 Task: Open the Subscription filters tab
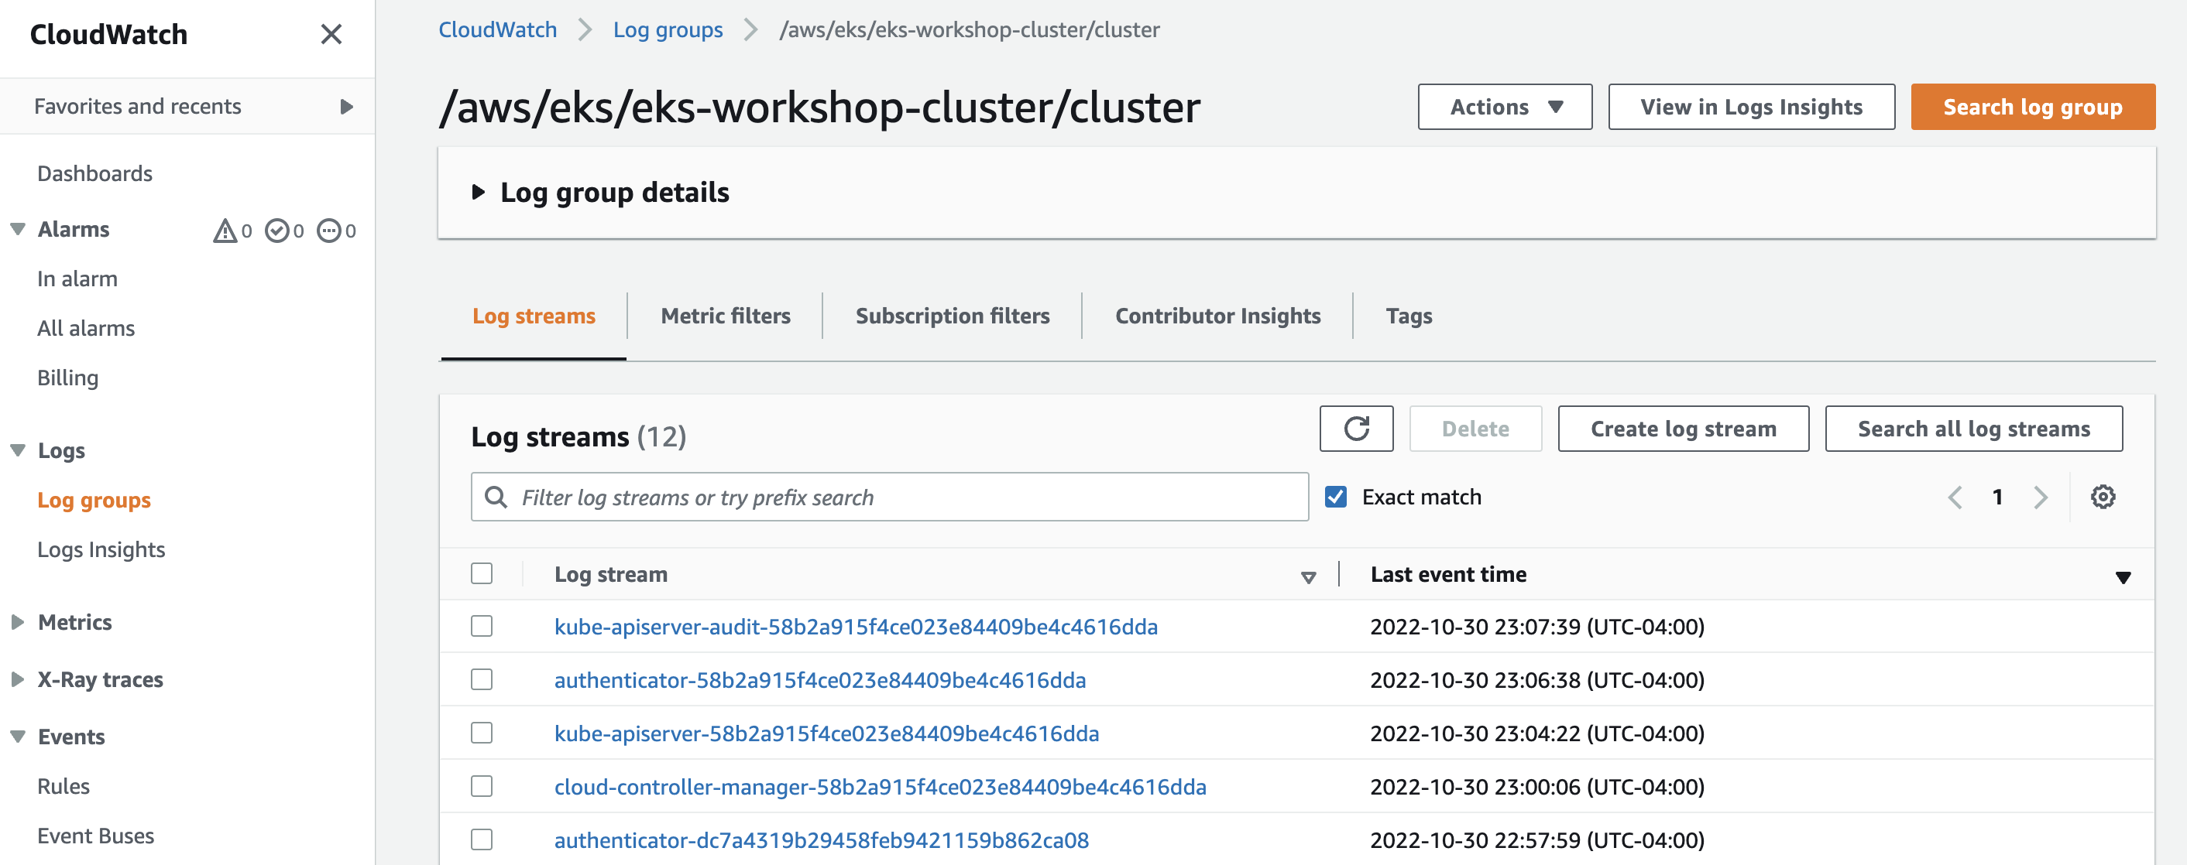952,316
